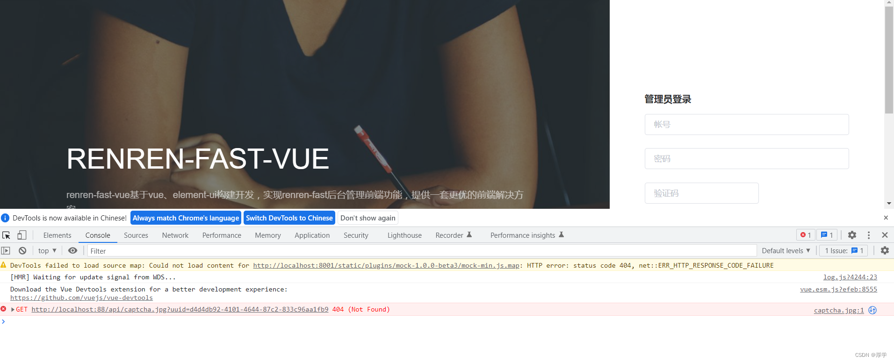Click the '[HMR] Waiting for update signal' message

click(x=93, y=277)
